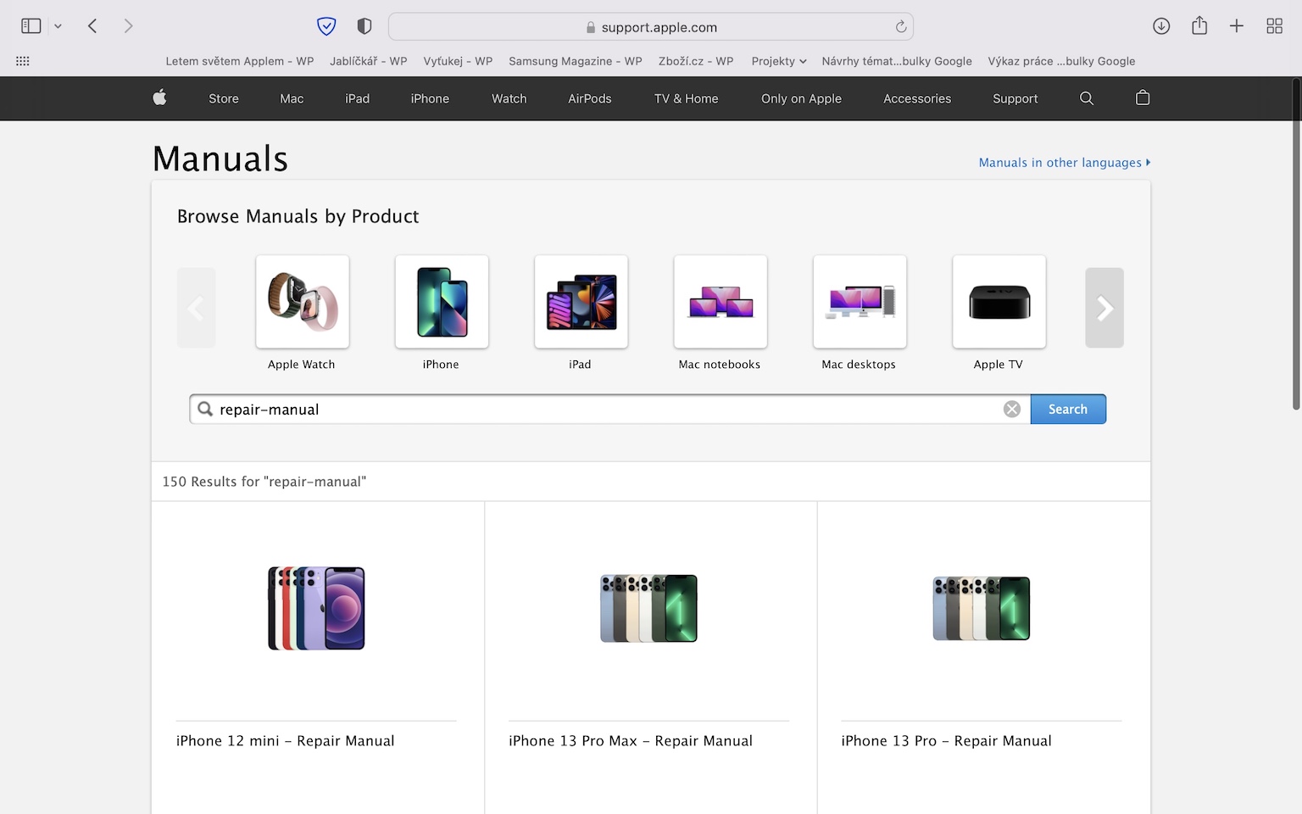Go forward to the next page
Screen dimensions: 1302x814
tap(128, 26)
